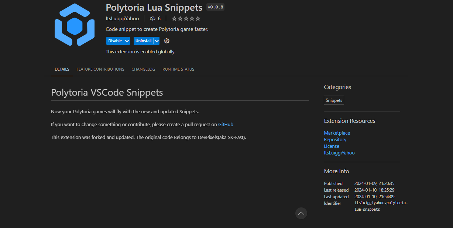Click the Categories heading
The height and width of the screenshot is (228, 453).
[337, 87]
